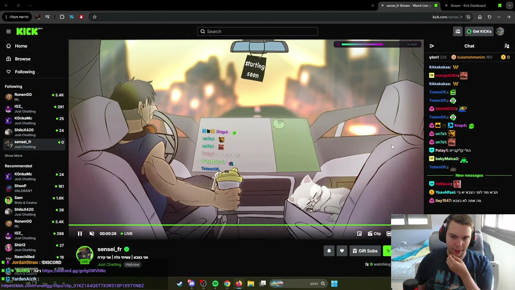Click the Get KICKs button

point(478,31)
